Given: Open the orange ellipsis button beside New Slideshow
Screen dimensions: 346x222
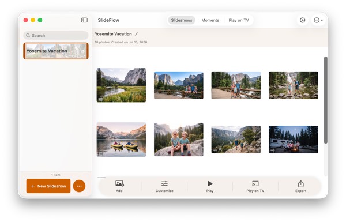Looking at the screenshot, I should tap(79, 186).
